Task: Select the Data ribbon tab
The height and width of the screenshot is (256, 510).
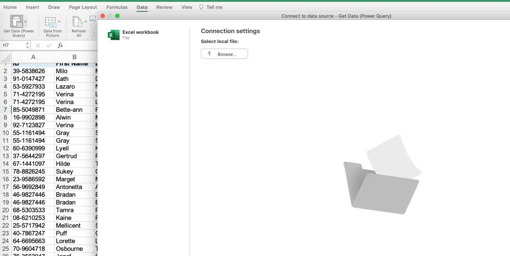Action: pyautogui.click(x=142, y=7)
